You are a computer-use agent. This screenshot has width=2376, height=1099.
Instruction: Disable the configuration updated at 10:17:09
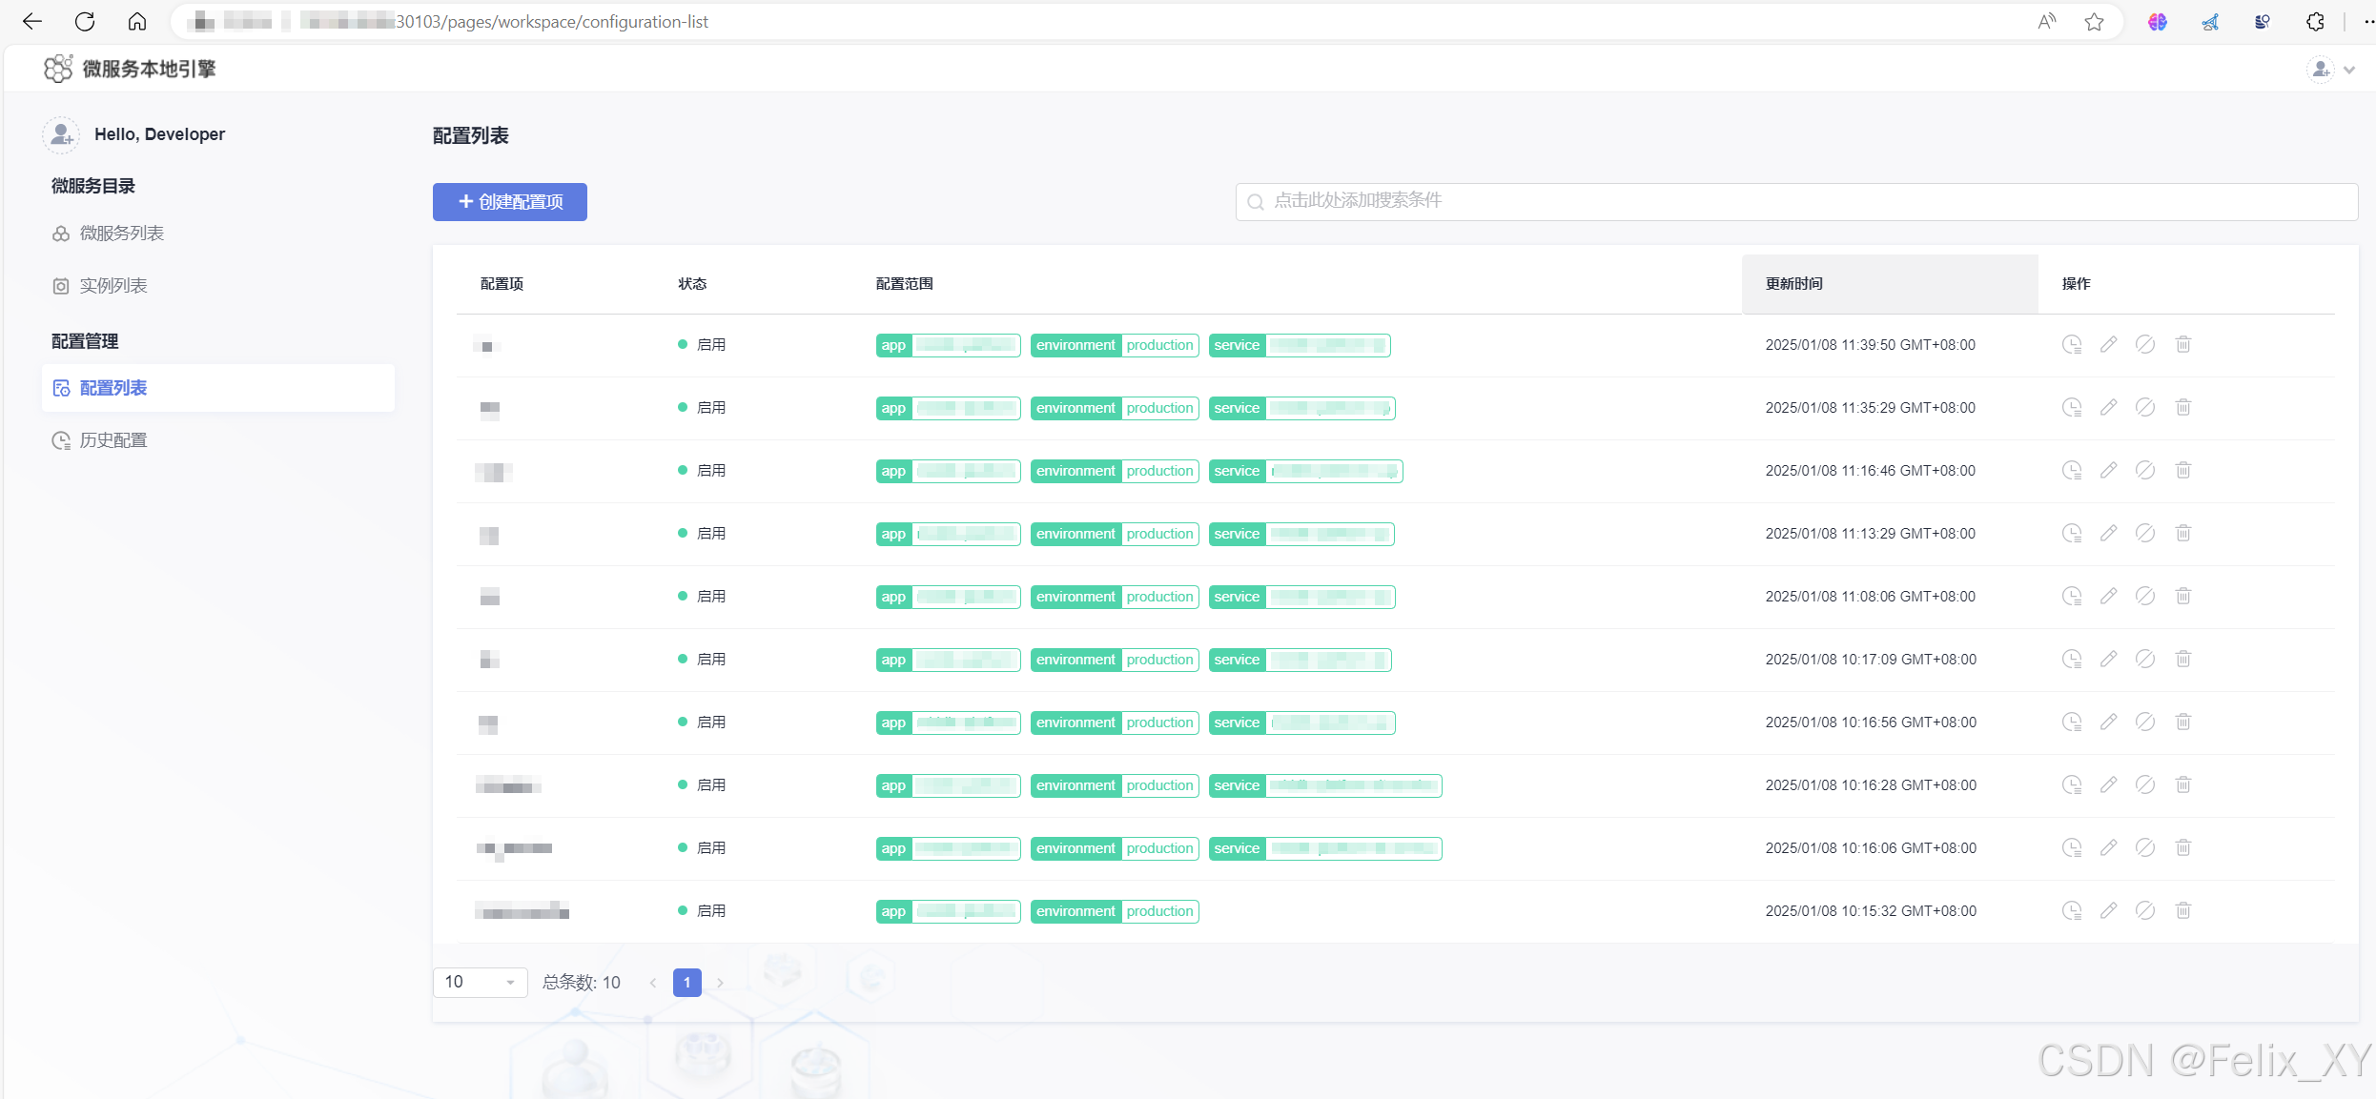pos(2145,659)
